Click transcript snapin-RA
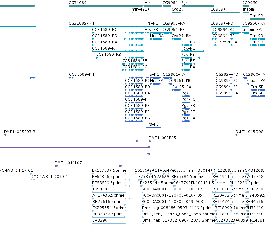The width and height of the screenshot is (265, 225). coord(246,33)
